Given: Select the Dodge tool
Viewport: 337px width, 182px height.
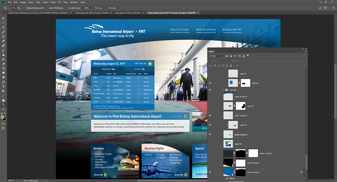Looking at the screenshot, I should point(3,77).
